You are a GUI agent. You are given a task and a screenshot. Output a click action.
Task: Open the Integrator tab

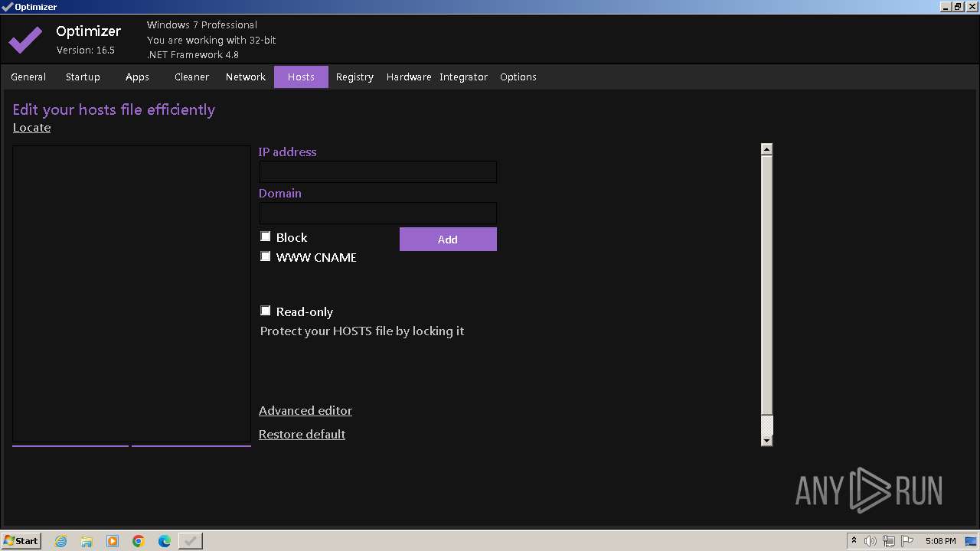463,77
